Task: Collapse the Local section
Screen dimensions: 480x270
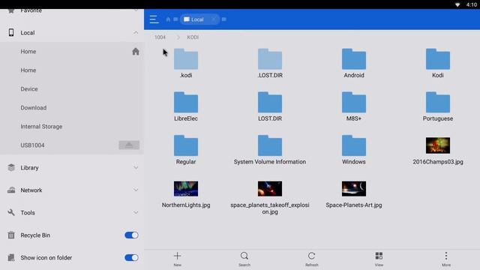Action: (136, 32)
